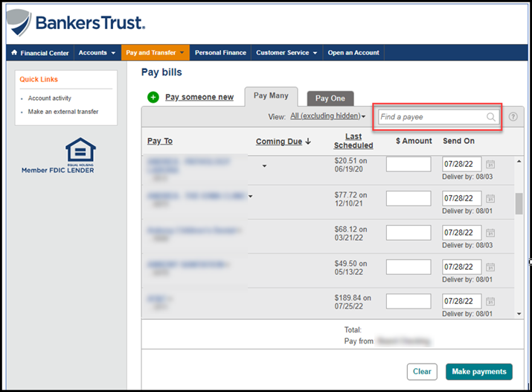Click the 'Deliver by: 08/01' text in $77.72 row
This screenshot has height=392, width=532.
[467, 211]
